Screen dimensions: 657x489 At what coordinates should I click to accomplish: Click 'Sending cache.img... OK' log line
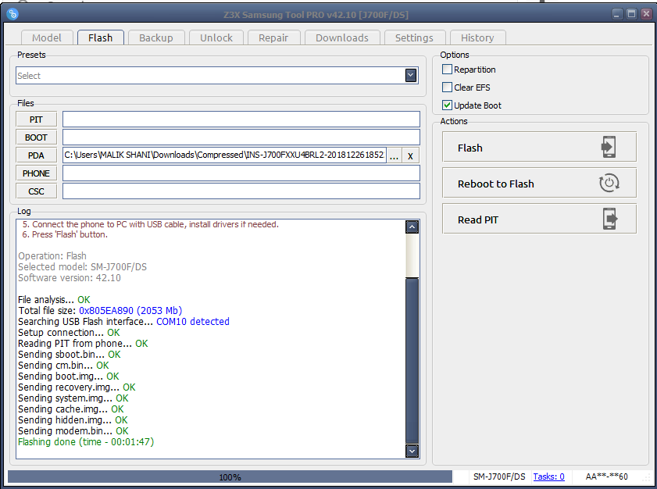pos(71,409)
